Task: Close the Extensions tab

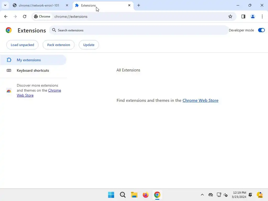Action: 129,5
